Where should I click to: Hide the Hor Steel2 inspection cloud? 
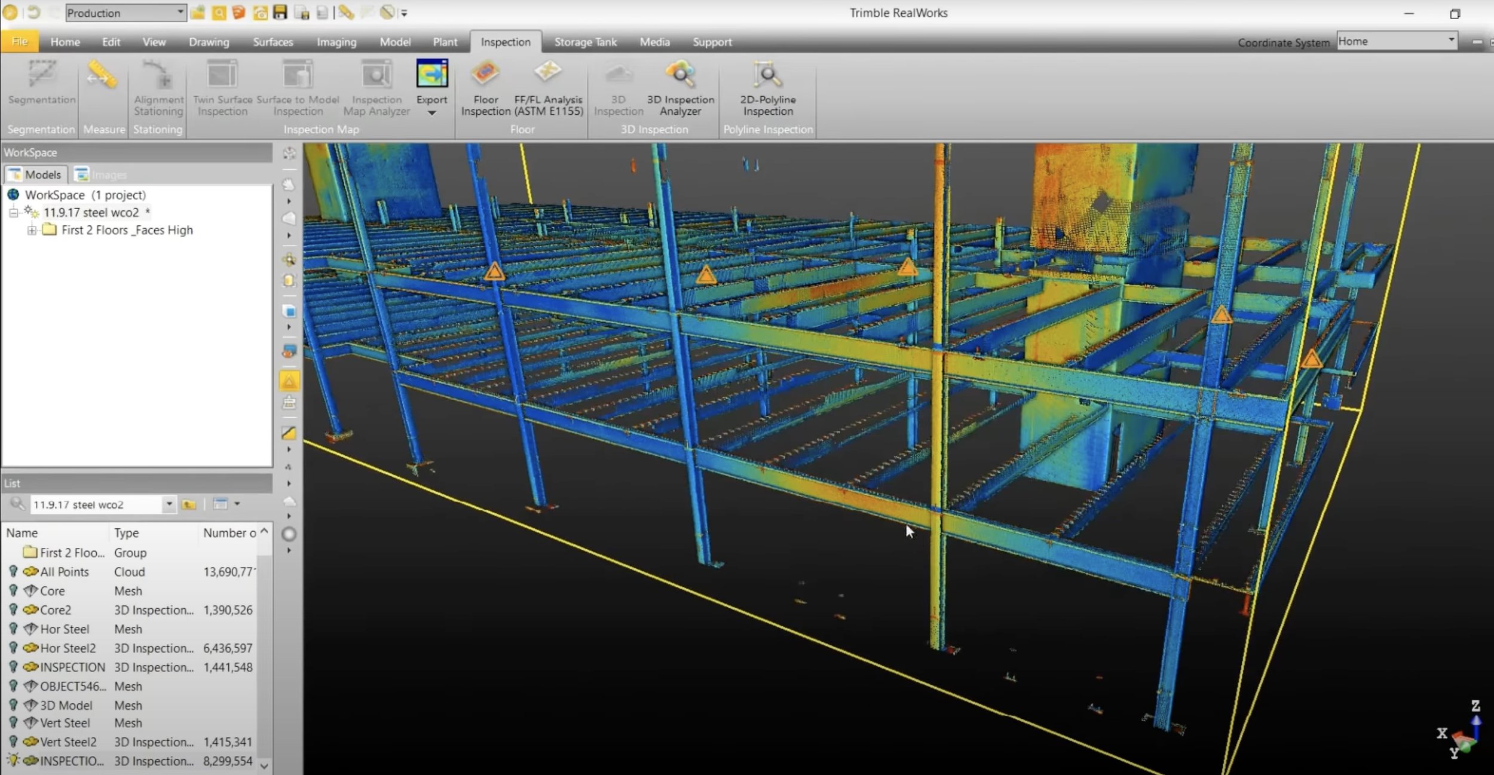click(x=13, y=648)
